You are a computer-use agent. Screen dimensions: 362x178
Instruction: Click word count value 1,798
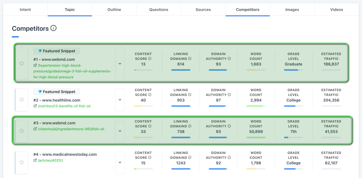tap(256, 163)
